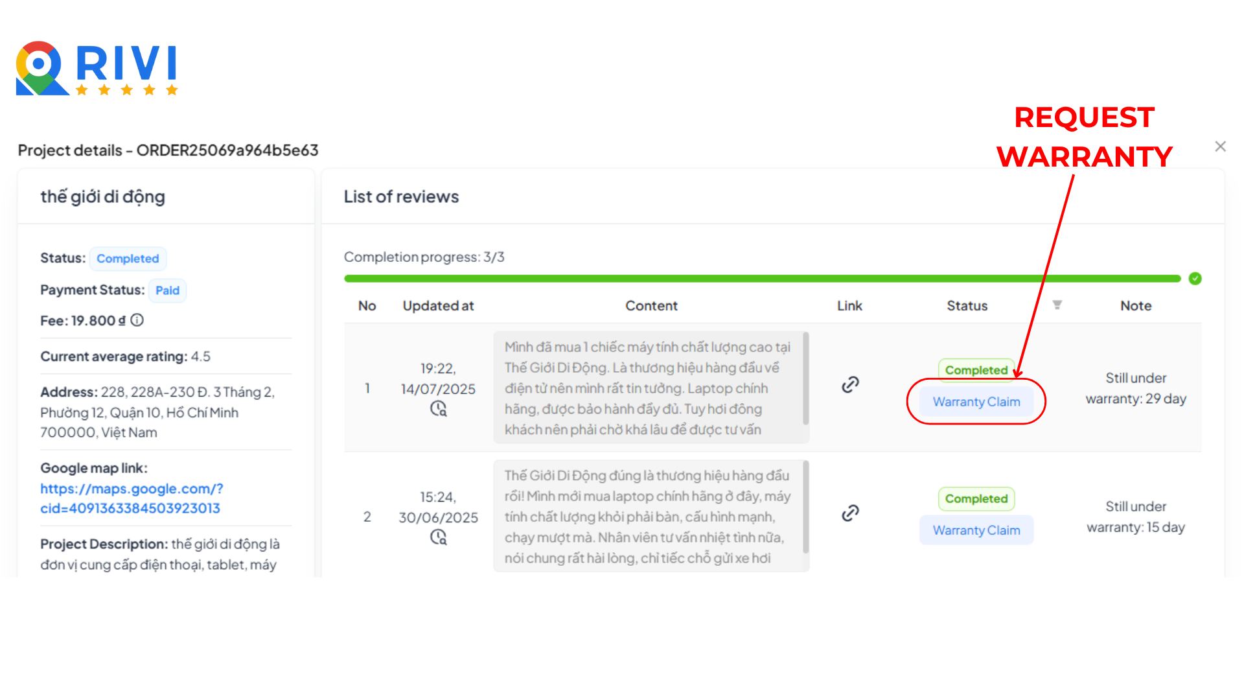
Task: Click the project Completed status badge
Action: tap(128, 259)
